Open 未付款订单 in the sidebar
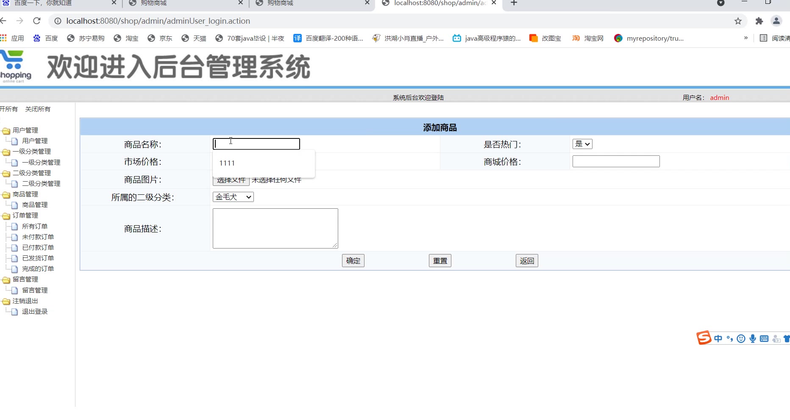The width and height of the screenshot is (790, 420). coord(38,237)
